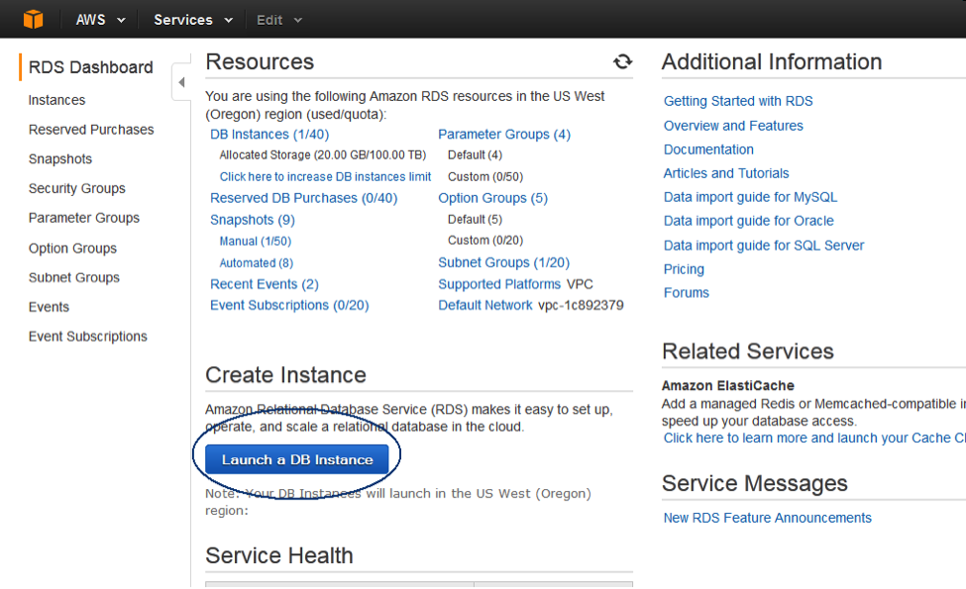Viewport: 966px width, 589px height.
Task: Open Subnet Groups (1/20) resource link
Action: (504, 262)
